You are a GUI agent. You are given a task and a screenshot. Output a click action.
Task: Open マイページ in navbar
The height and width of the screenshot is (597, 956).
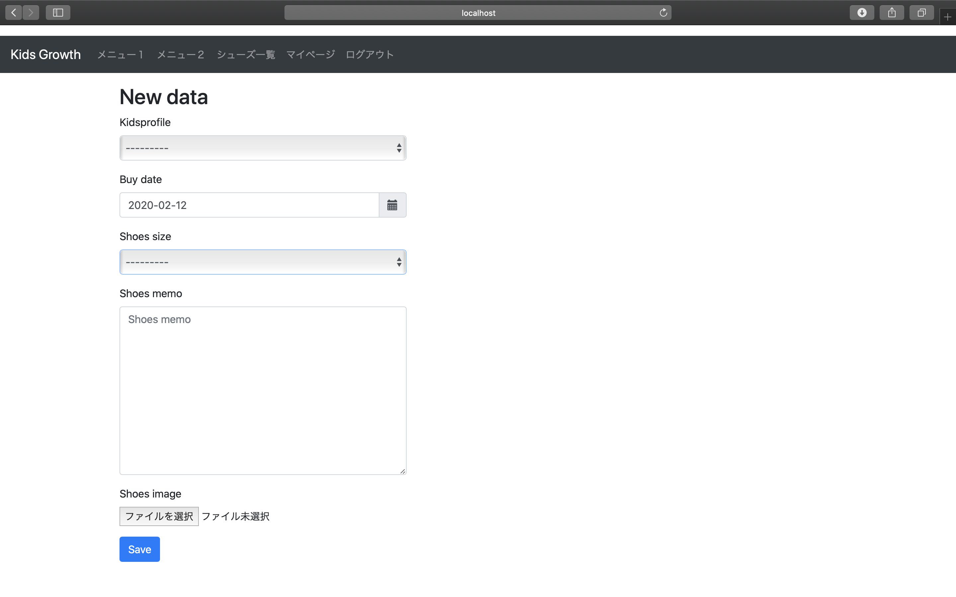point(310,54)
